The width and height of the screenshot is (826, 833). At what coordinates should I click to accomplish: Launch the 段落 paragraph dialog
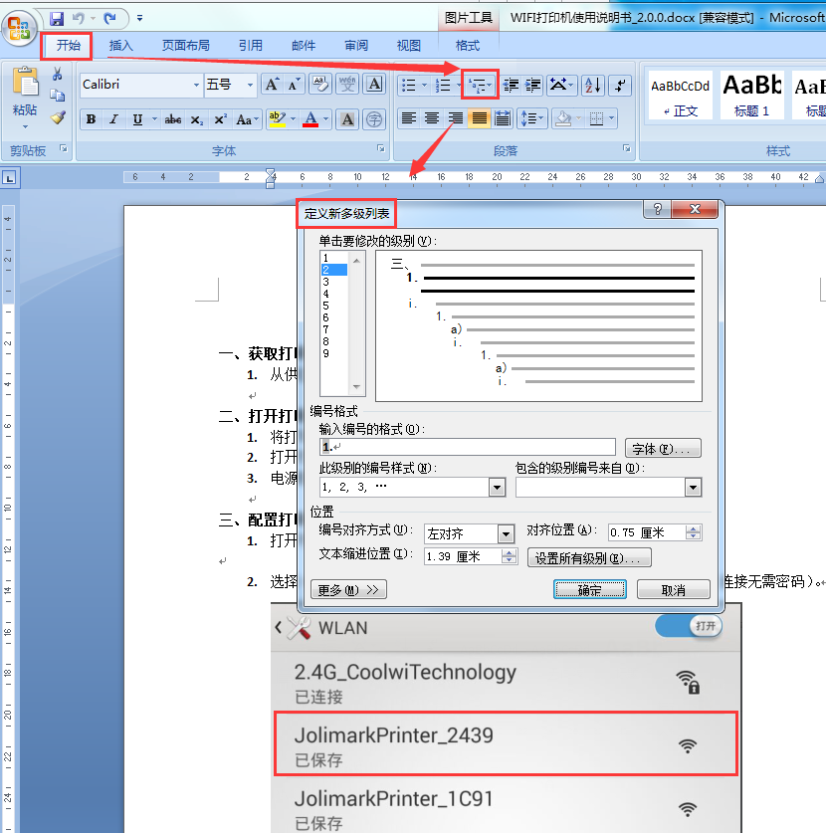[x=627, y=149]
